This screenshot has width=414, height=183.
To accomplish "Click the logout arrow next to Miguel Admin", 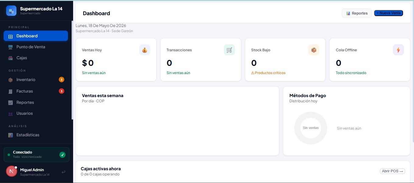I will tap(63, 172).
